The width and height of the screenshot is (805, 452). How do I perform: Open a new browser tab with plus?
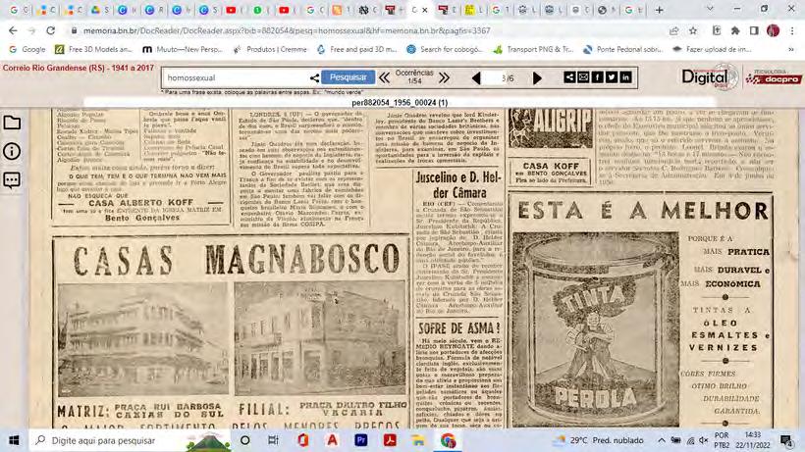click(x=659, y=10)
